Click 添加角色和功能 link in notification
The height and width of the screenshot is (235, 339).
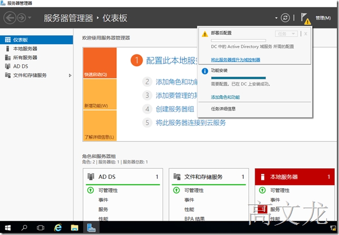[x=225, y=97]
